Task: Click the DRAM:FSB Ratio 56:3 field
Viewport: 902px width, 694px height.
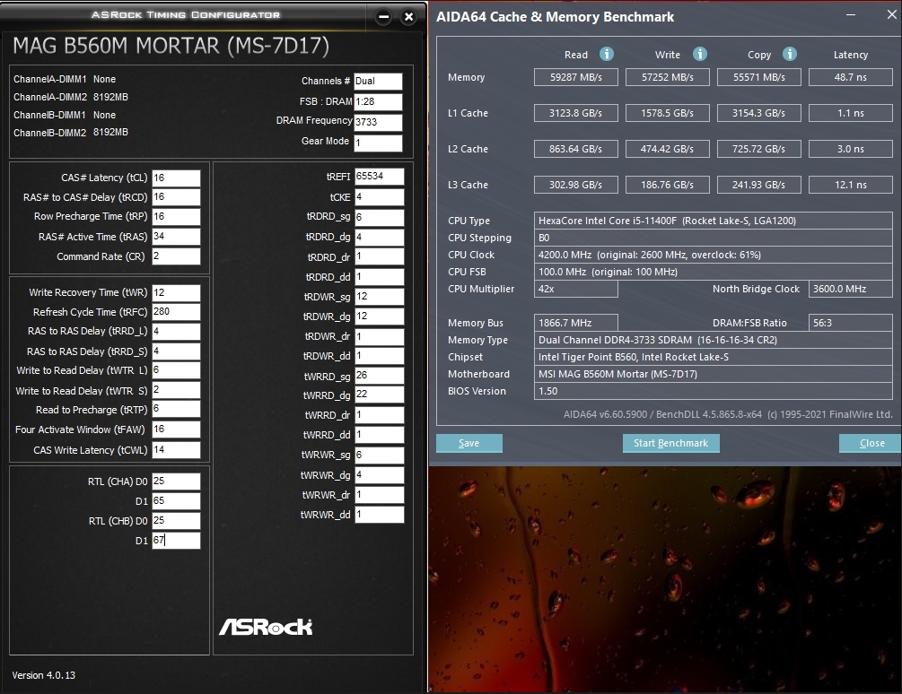Action: (x=850, y=323)
